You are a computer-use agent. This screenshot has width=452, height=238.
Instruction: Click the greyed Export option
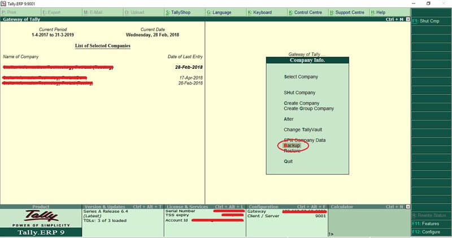(x=51, y=12)
